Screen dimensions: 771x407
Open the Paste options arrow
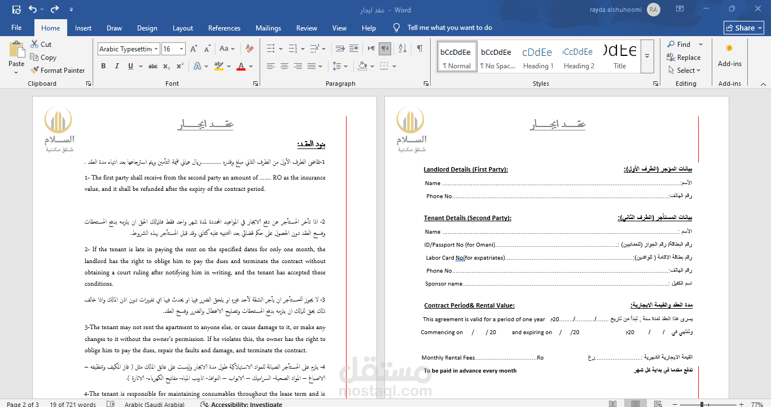point(16,72)
